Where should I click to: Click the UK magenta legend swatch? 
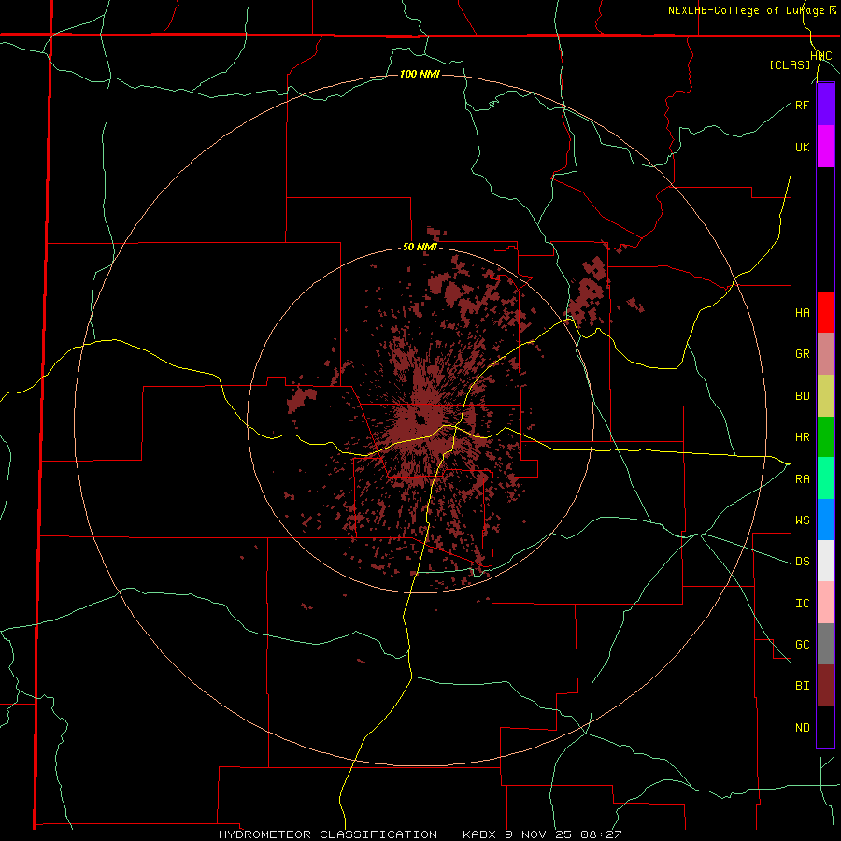(x=825, y=147)
